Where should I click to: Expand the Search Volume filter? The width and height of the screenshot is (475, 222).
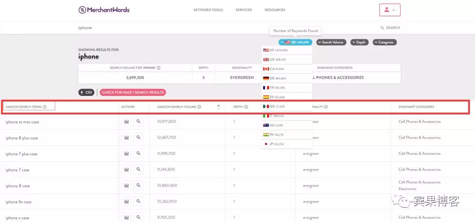pyautogui.click(x=331, y=42)
